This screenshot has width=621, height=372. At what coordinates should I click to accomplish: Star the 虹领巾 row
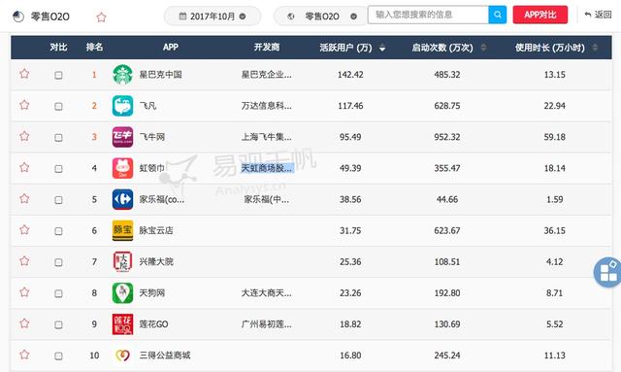point(24,168)
